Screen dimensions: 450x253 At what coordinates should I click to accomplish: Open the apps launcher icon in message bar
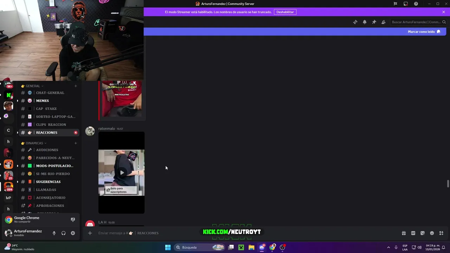(x=441, y=233)
